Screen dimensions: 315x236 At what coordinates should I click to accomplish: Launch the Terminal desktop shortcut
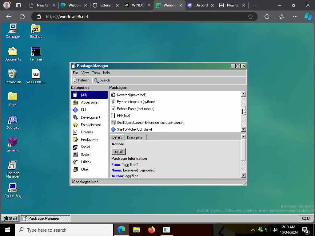click(36, 54)
